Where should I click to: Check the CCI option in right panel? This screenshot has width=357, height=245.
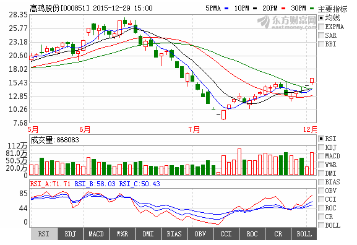(321, 199)
